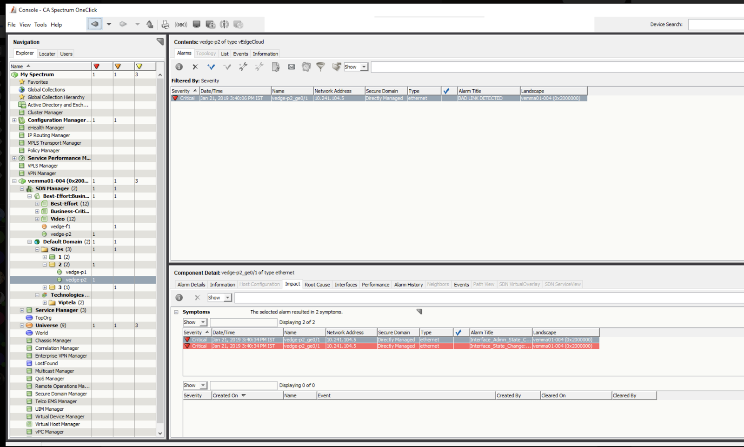Open the Performance tab
This screenshot has height=447, width=744.
coord(376,285)
